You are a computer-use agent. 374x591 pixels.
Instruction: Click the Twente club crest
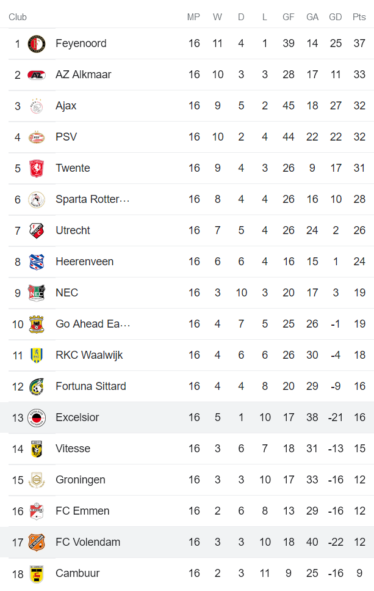pos(37,169)
